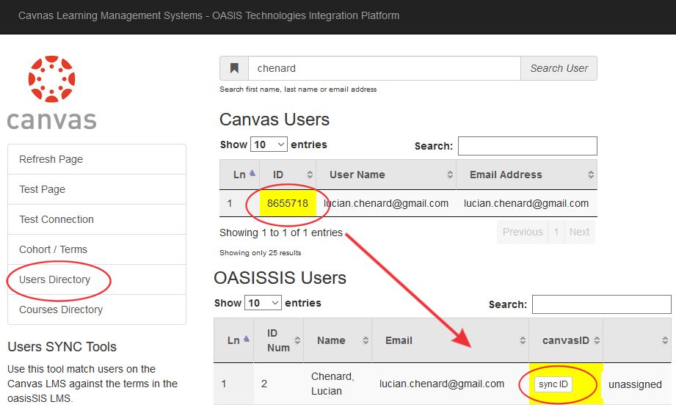Click ID Num value 2 in OASISSIS row
Viewport: 676px width, 410px height.
(264, 384)
